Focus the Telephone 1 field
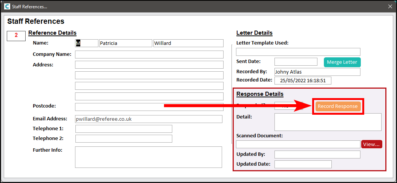Screen dimensions: 397x183 tap(124, 129)
